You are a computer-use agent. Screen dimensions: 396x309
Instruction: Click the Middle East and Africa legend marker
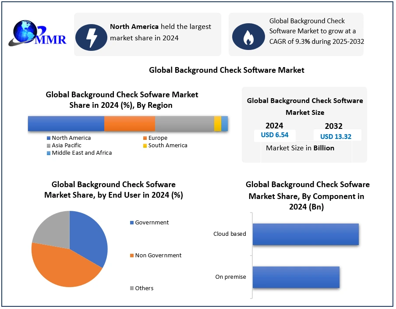(49, 153)
